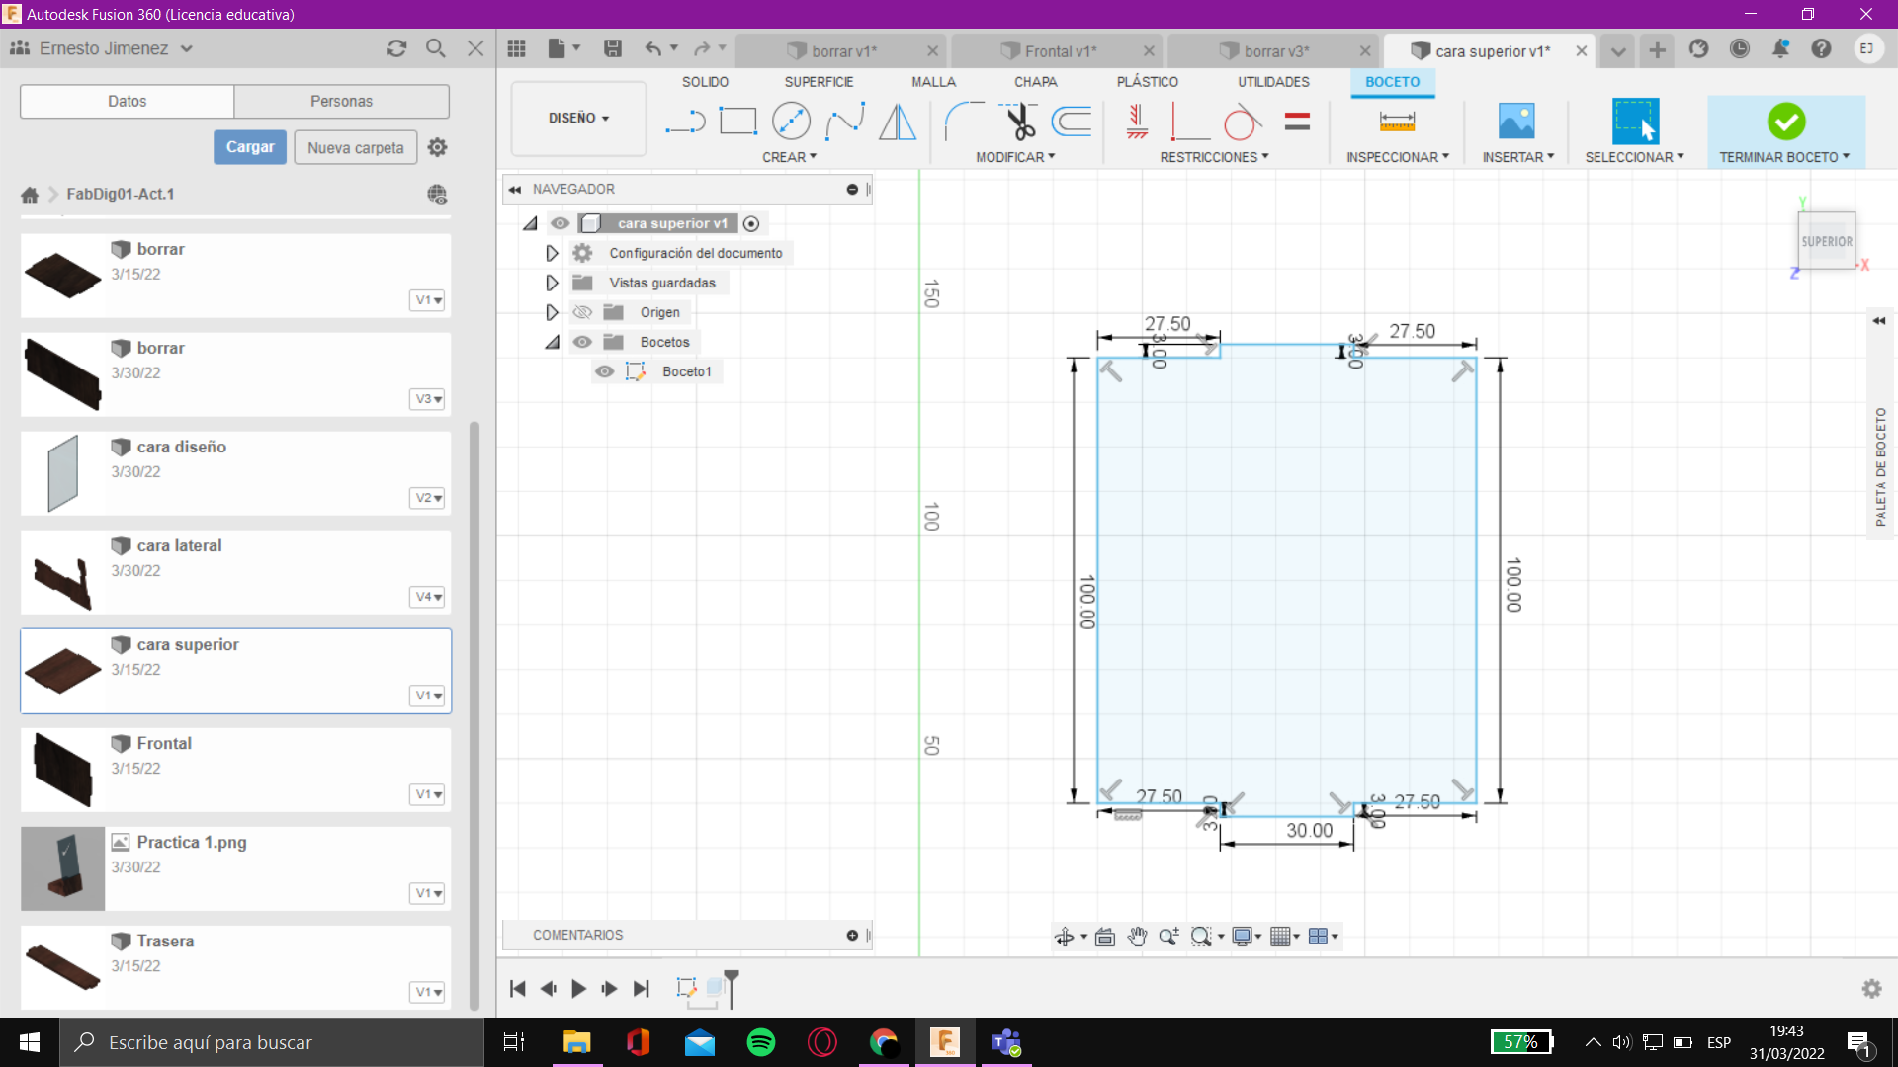1898x1067 pixels.
Task: Hide the Bocetos folder
Action: (x=582, y=342)
